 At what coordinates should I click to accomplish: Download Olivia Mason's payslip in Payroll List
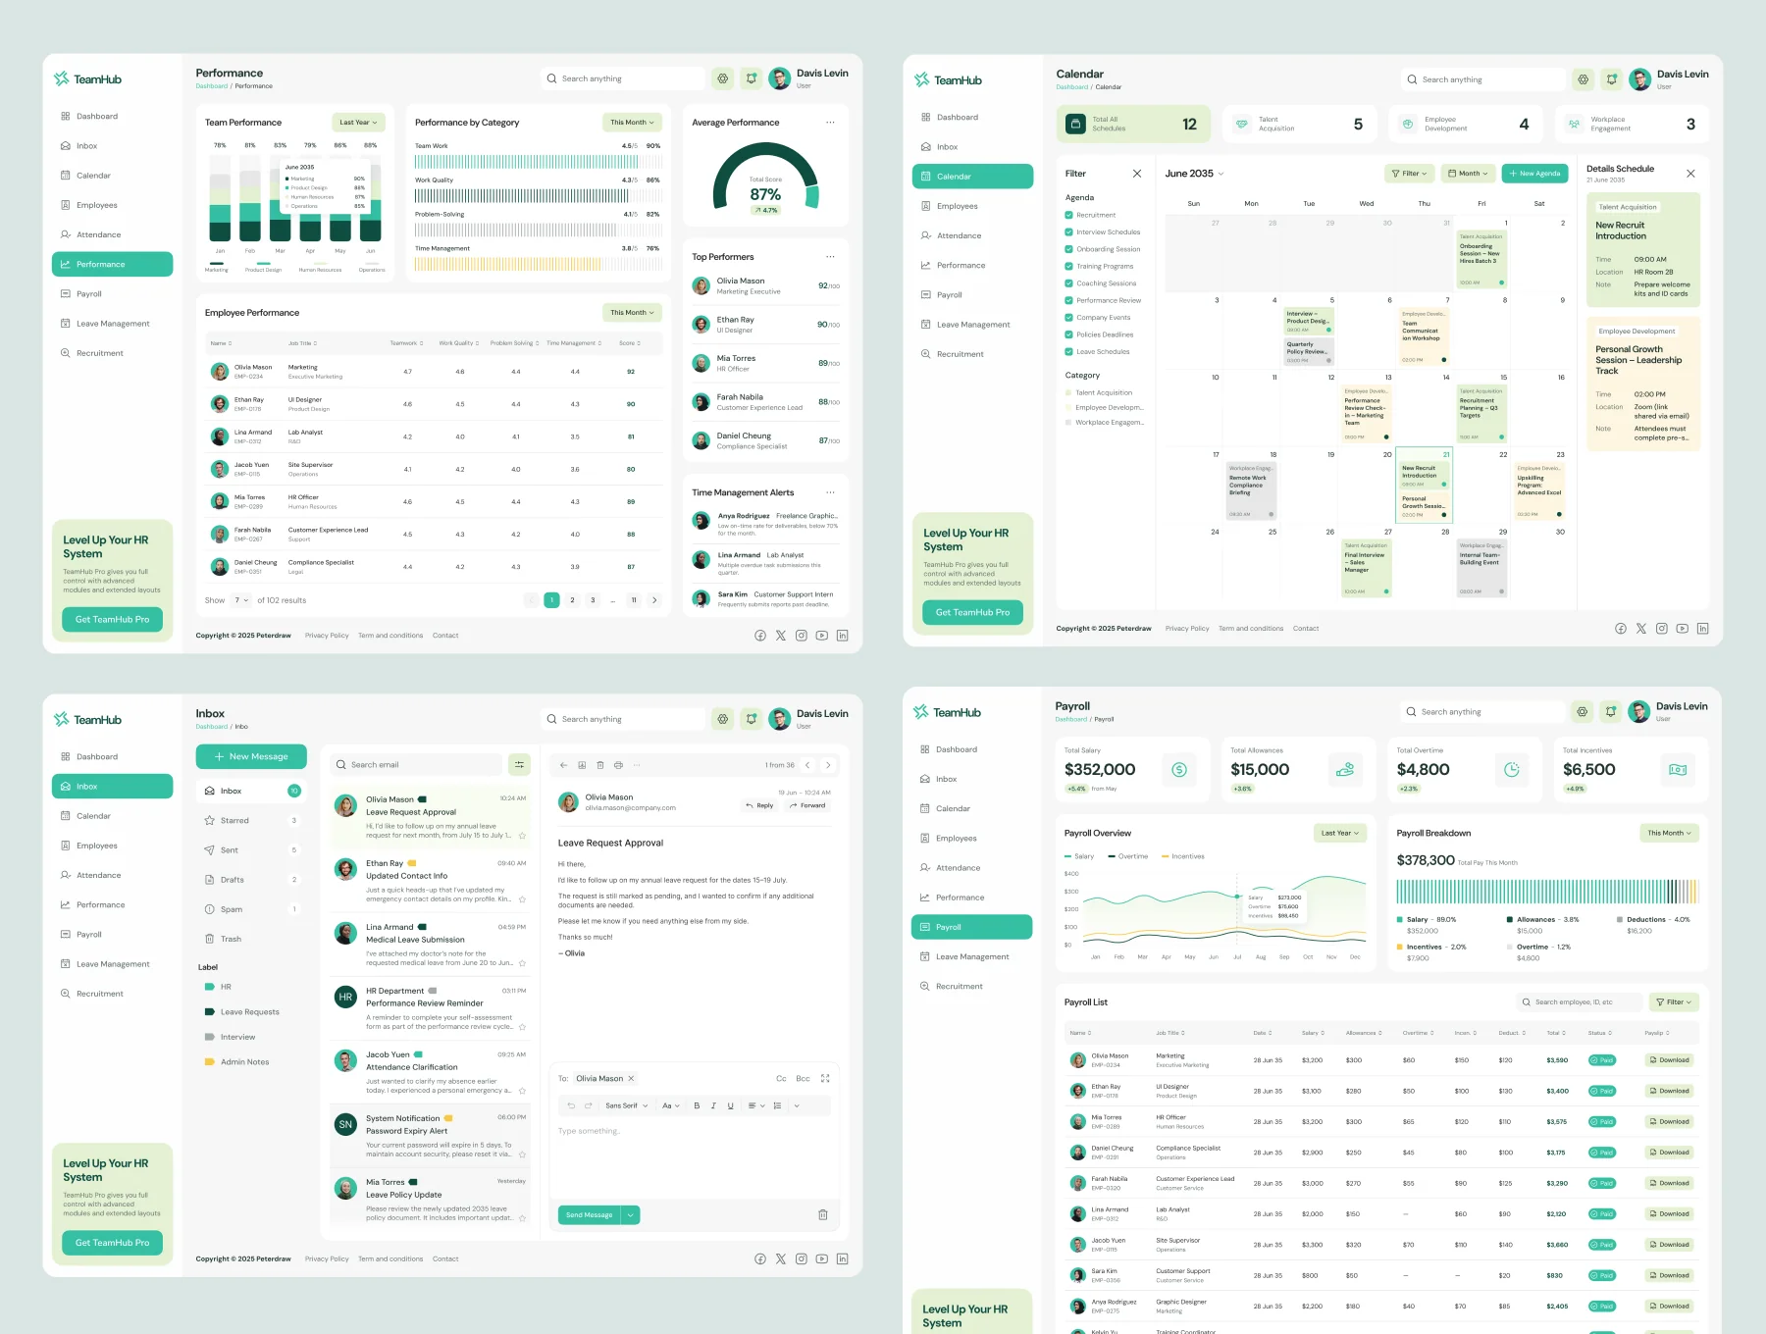[1669, 1060]
